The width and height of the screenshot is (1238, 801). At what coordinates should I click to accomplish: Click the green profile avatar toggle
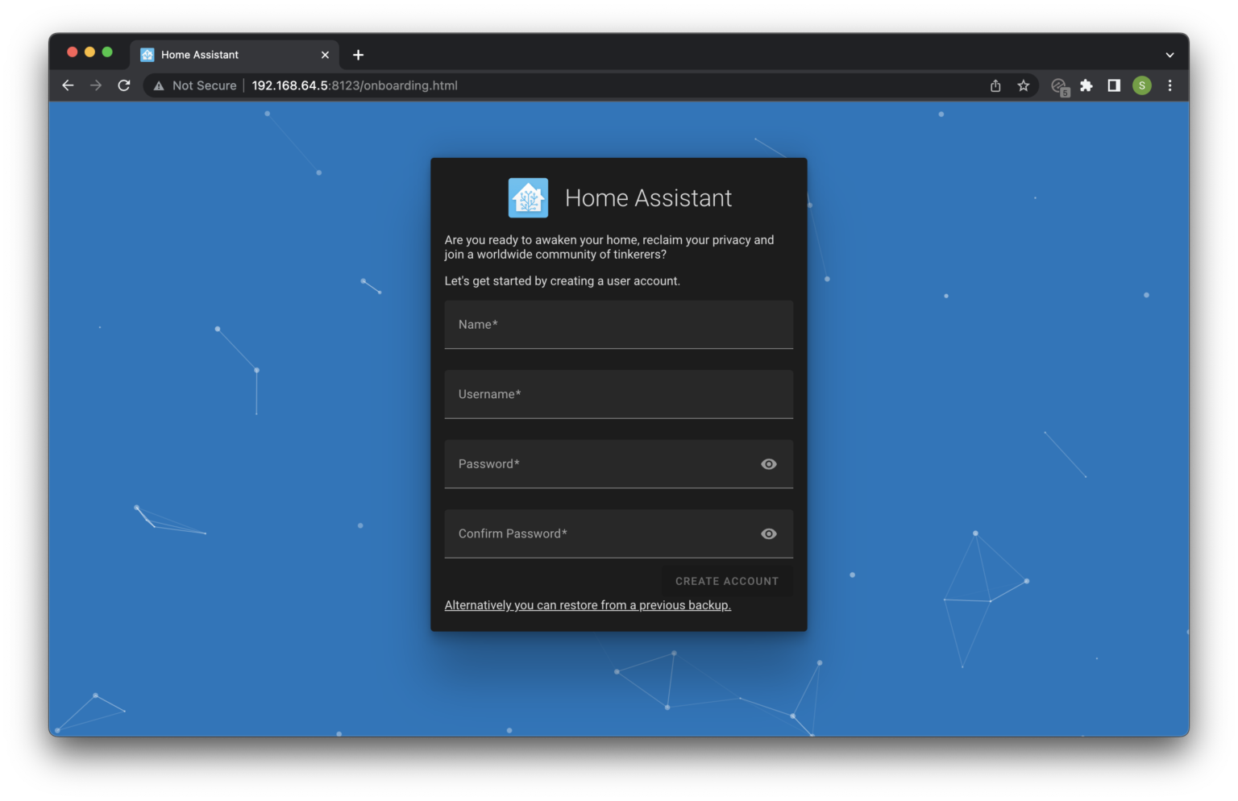pyautogui.click(x=1142, y=85)
